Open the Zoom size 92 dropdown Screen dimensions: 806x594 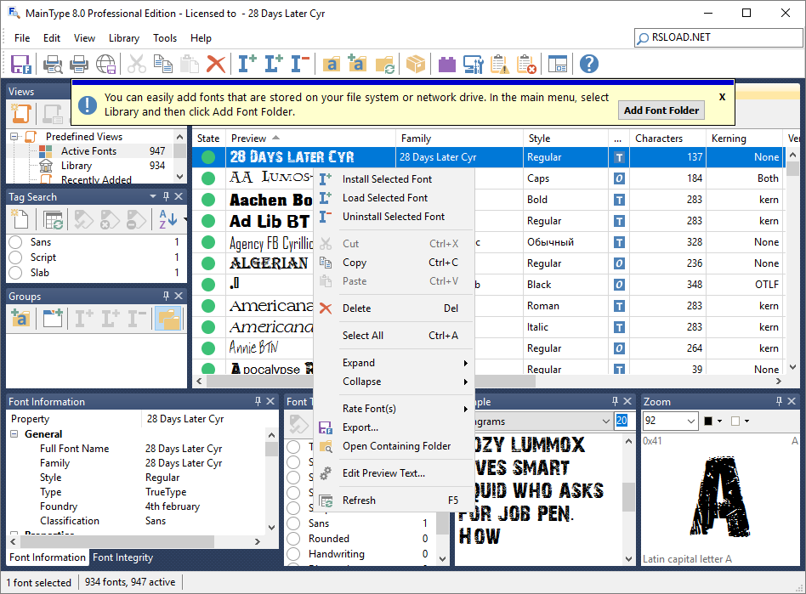tap(690, 421)
